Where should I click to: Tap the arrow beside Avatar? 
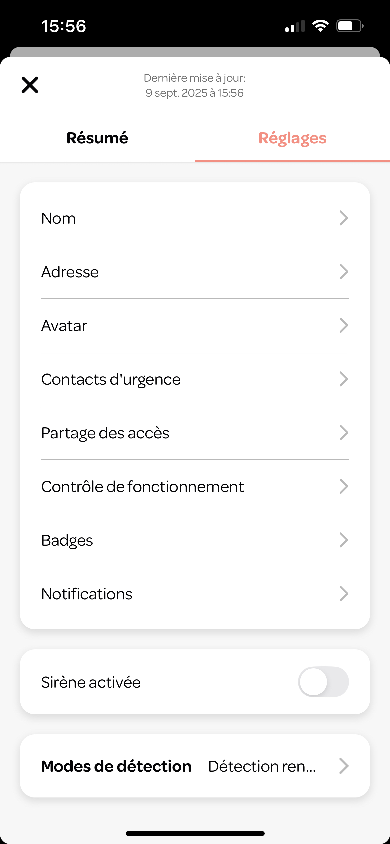point(344,325)
